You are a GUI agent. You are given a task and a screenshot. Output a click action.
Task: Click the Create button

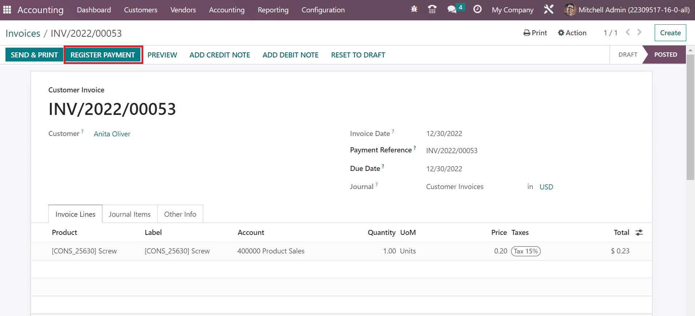(x=670, y=33)
